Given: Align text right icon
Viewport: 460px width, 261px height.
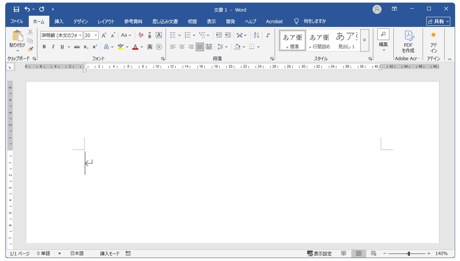Looking at the screenshot, I should pos(191,47).
